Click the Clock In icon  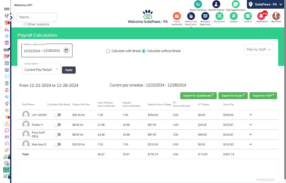tap(248, 16)
